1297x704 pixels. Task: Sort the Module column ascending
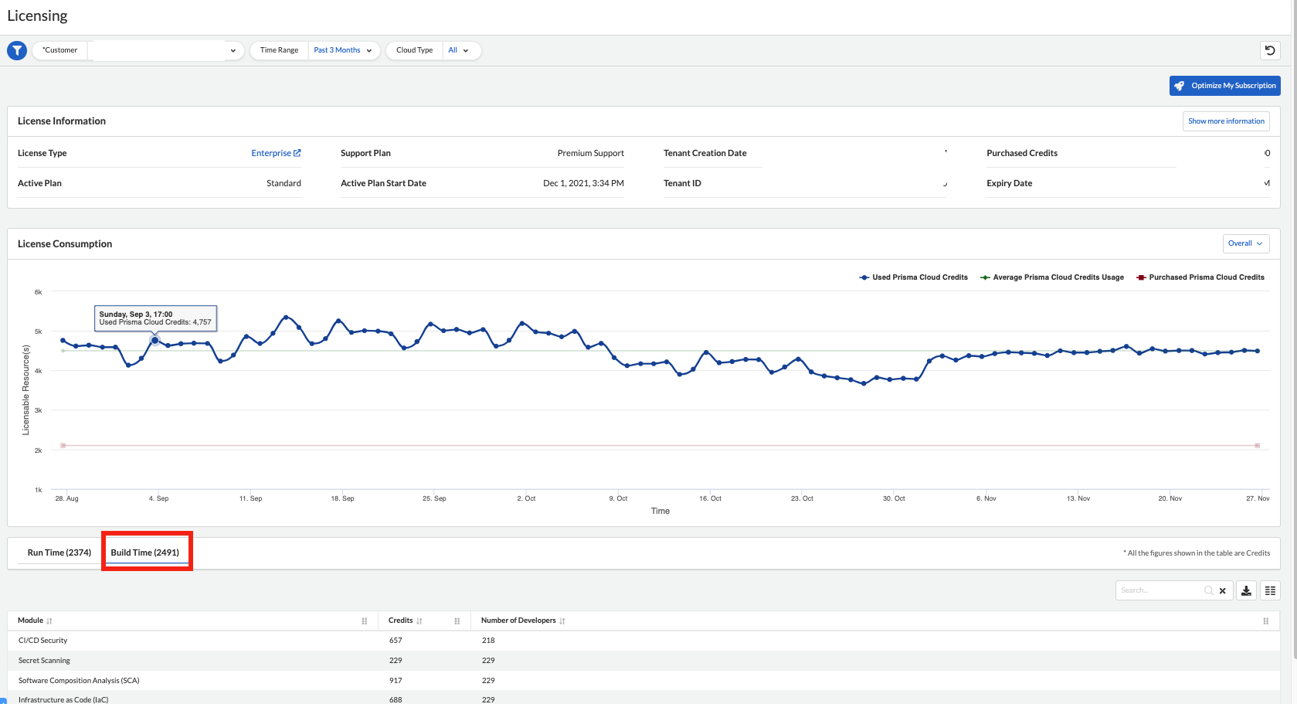click(x=47, y=620)
